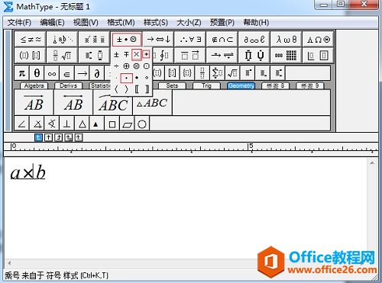
Task: Insert the square symbol
Action: 112,124
